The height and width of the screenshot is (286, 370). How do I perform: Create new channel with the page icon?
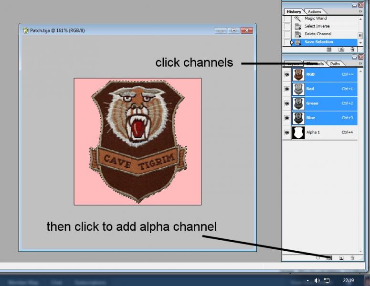(341, 258)
